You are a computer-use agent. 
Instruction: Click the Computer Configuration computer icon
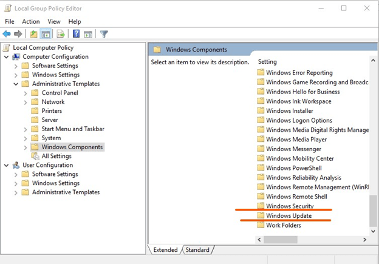(16, 57)
